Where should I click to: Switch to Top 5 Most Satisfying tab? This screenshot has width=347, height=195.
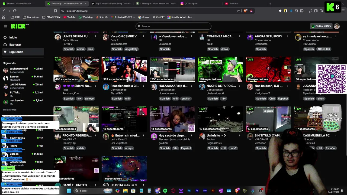click(111, 4)
